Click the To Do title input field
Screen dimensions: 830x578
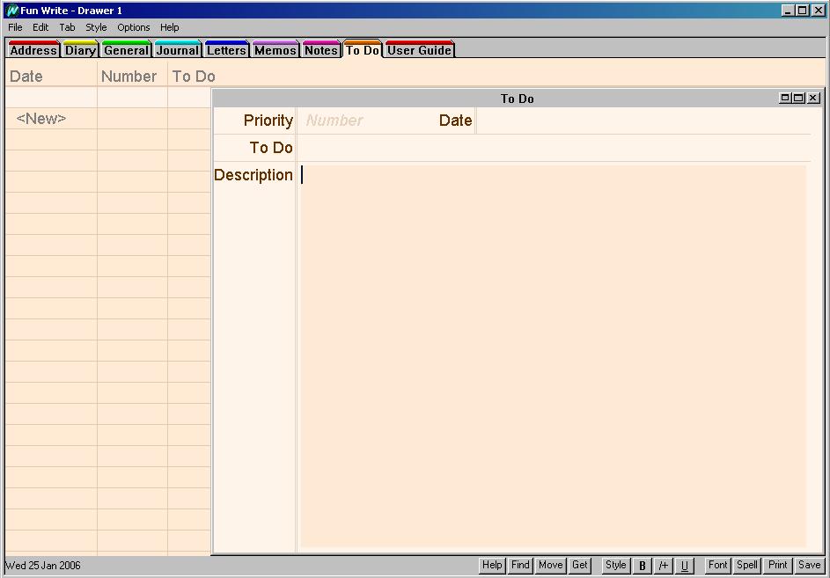click(x=554, y=148)
